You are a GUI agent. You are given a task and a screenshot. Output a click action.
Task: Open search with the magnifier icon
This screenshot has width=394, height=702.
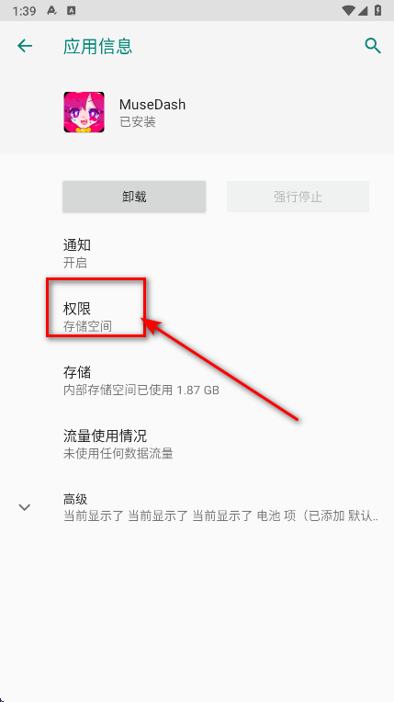tap(373, 46)
